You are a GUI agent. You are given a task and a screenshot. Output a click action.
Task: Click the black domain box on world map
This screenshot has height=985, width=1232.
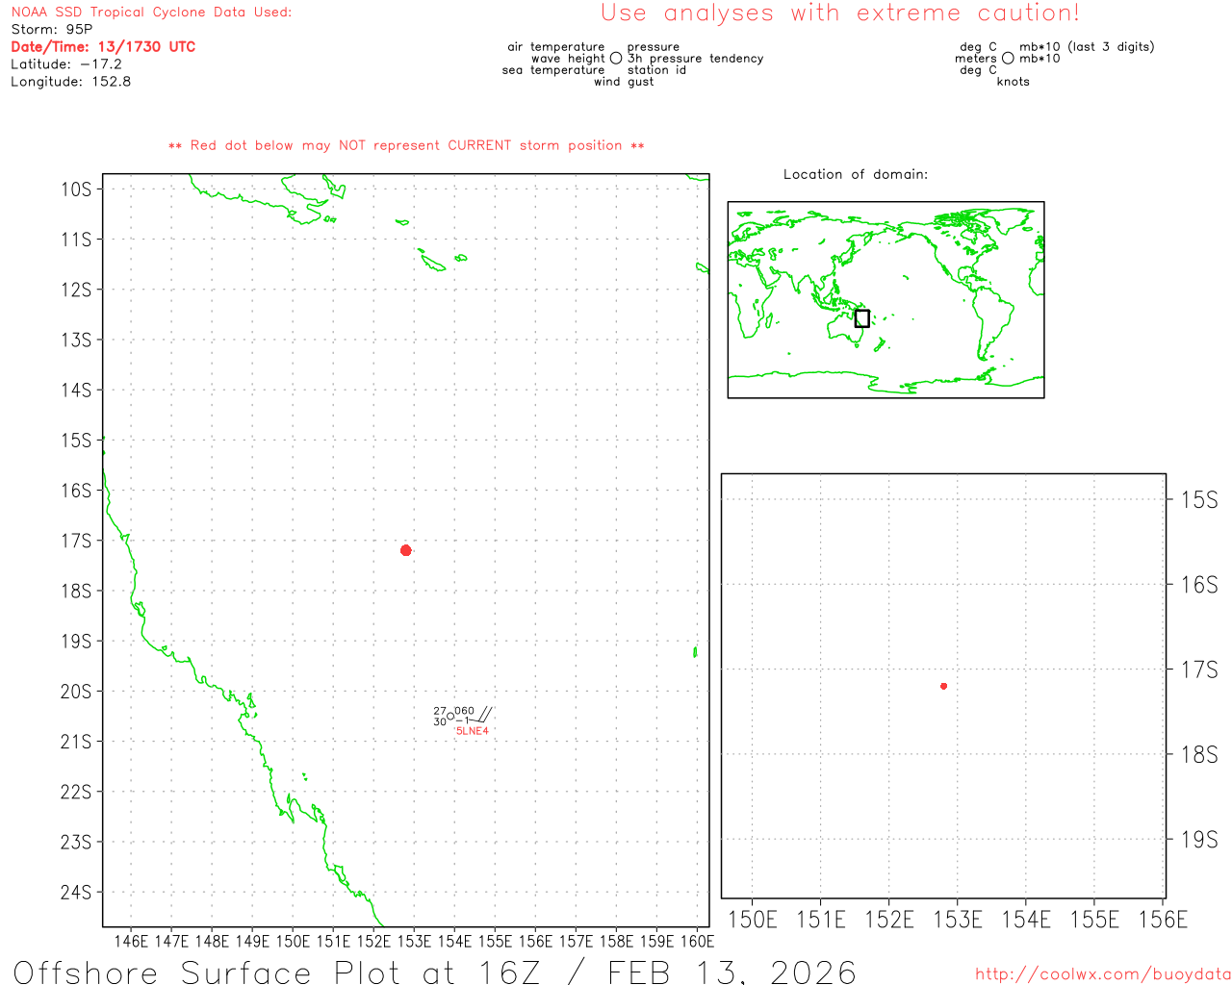[862, 318]
